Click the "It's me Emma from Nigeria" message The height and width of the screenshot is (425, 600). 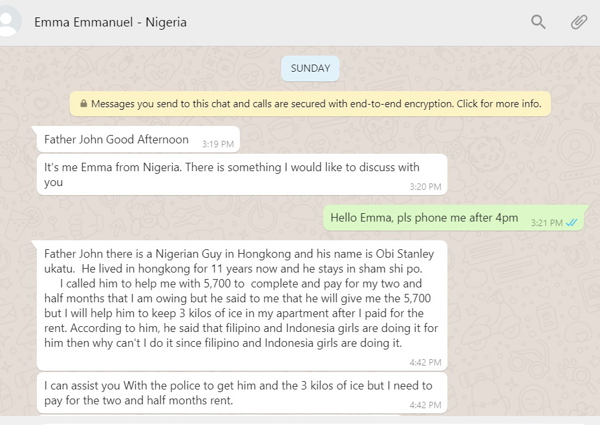tap(231, 174)
